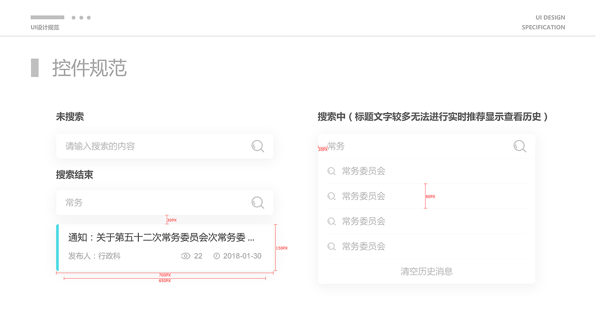Click search icon in the 未搜索 search box
Image resolution: width=596 pixels, height=335 pixels.
pos(258,146)
